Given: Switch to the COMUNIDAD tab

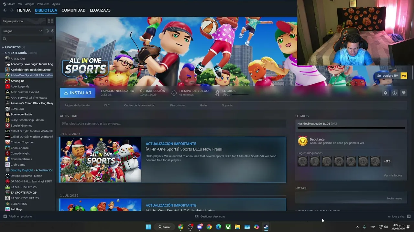Looking at the screenshot, I should (73, 10).
